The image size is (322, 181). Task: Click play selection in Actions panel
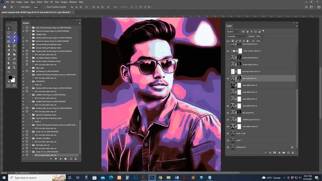point(60,159)
